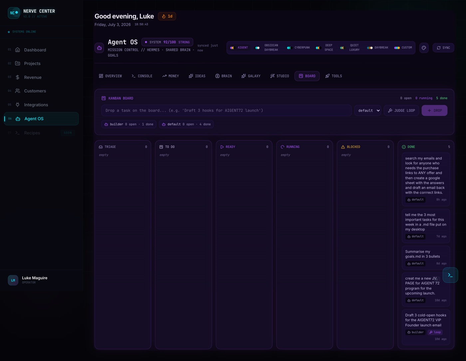Click the Customers people icon
The image size is (466, 361).
click(18, 91)
